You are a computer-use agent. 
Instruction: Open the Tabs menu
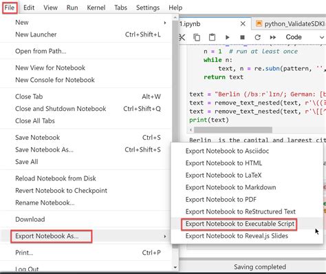pos(120,8)
